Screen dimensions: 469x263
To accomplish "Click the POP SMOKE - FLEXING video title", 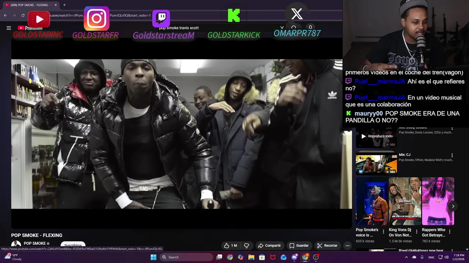I will [x=37, y=235].
